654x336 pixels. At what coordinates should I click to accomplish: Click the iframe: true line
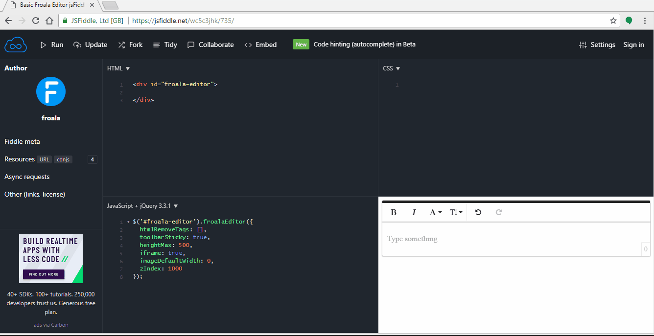tap(163, 253)
